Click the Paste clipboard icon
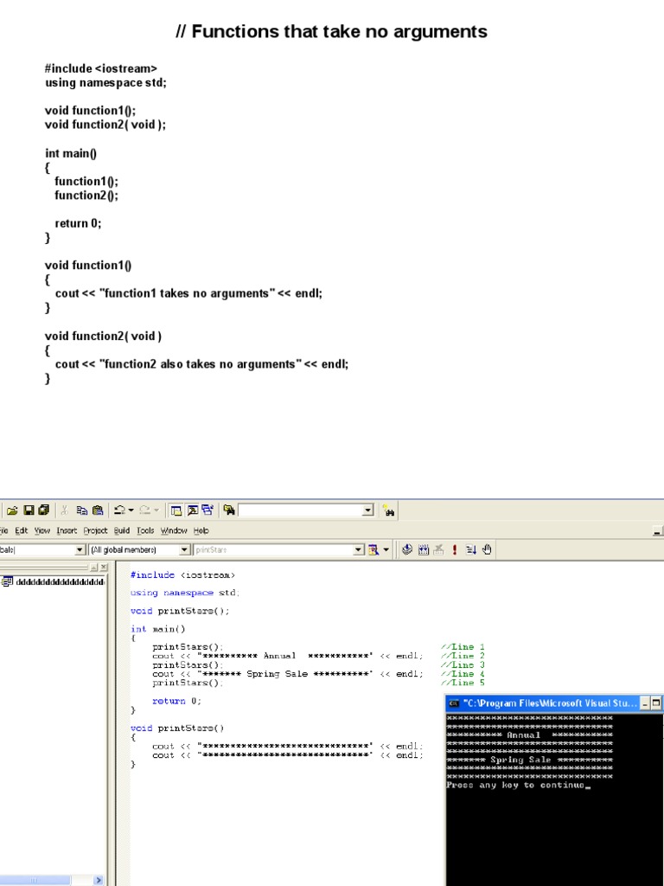This screenshot has height=886, width=664. [x=98, y=510]
